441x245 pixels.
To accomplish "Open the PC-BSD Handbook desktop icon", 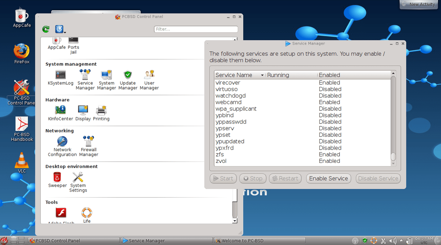I will pyautogui.click(x=22, y=129).
